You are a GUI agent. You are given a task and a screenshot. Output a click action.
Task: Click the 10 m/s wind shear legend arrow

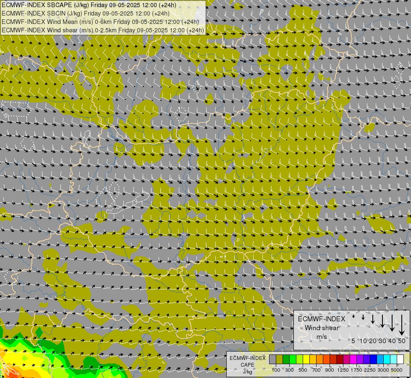(x=363, y=317)
